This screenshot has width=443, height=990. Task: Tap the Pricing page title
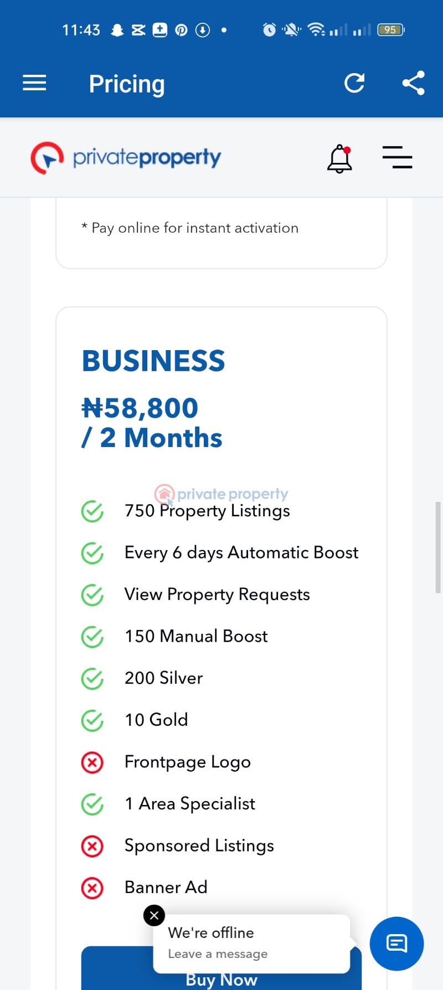(x=127, y=84)
